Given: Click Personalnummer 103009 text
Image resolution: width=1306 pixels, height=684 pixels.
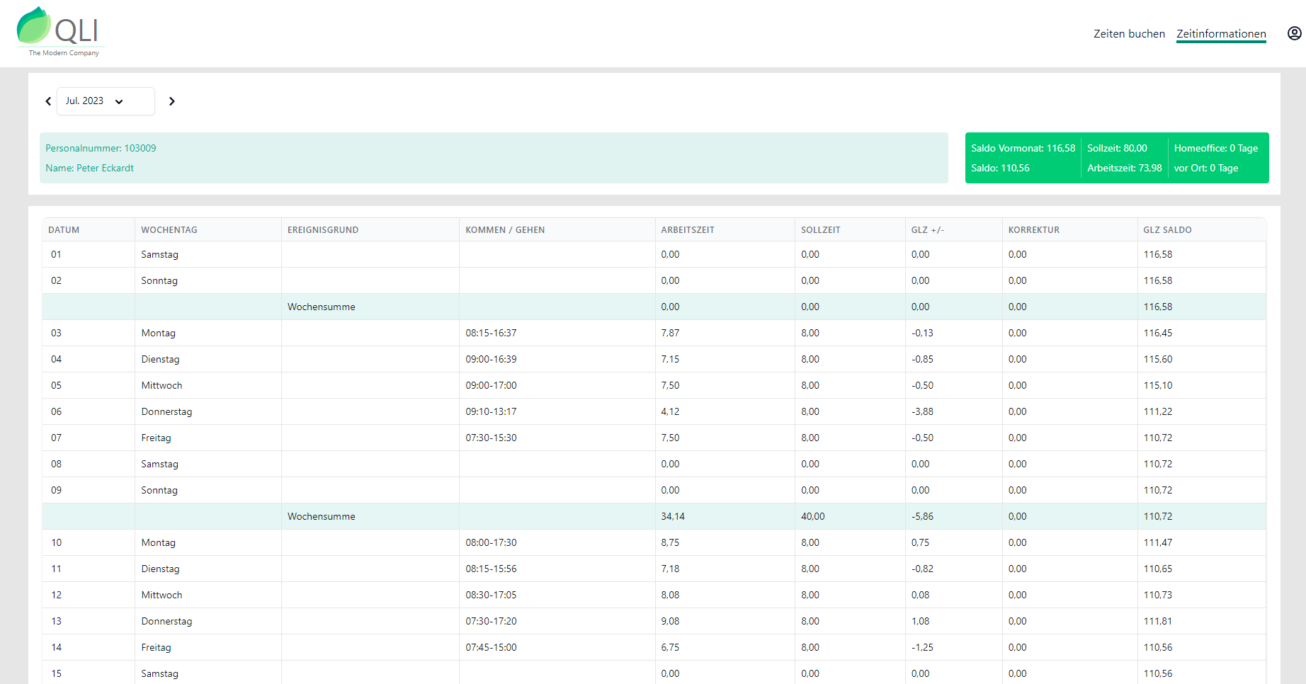Looking at the screenshot, I should (x=101, y=148).
